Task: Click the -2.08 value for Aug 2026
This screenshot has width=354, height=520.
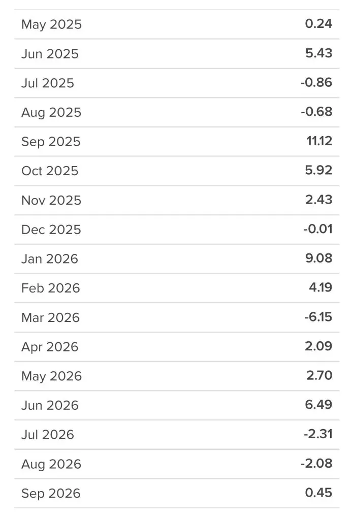Action: [316, 463]
